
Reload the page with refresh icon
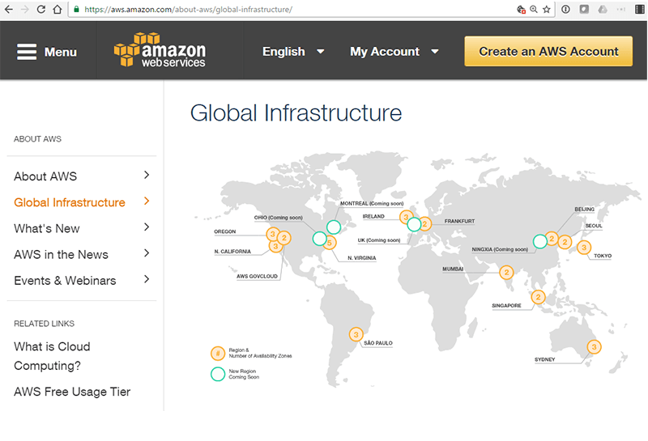tap(41, 9)
